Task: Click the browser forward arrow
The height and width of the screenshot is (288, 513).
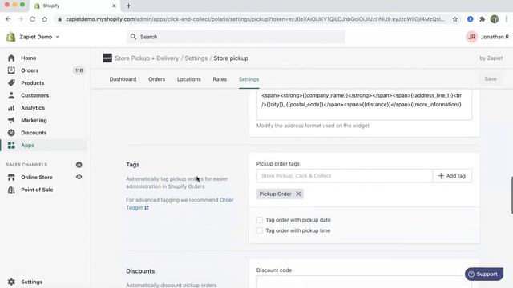Action: [x=20, y=19]
